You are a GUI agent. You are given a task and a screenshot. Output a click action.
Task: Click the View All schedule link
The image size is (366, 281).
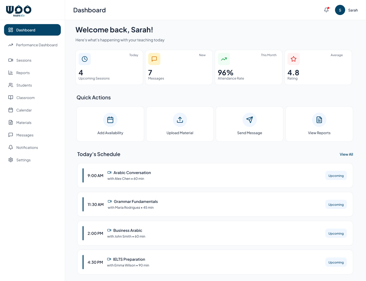click(x=346, y=154)
